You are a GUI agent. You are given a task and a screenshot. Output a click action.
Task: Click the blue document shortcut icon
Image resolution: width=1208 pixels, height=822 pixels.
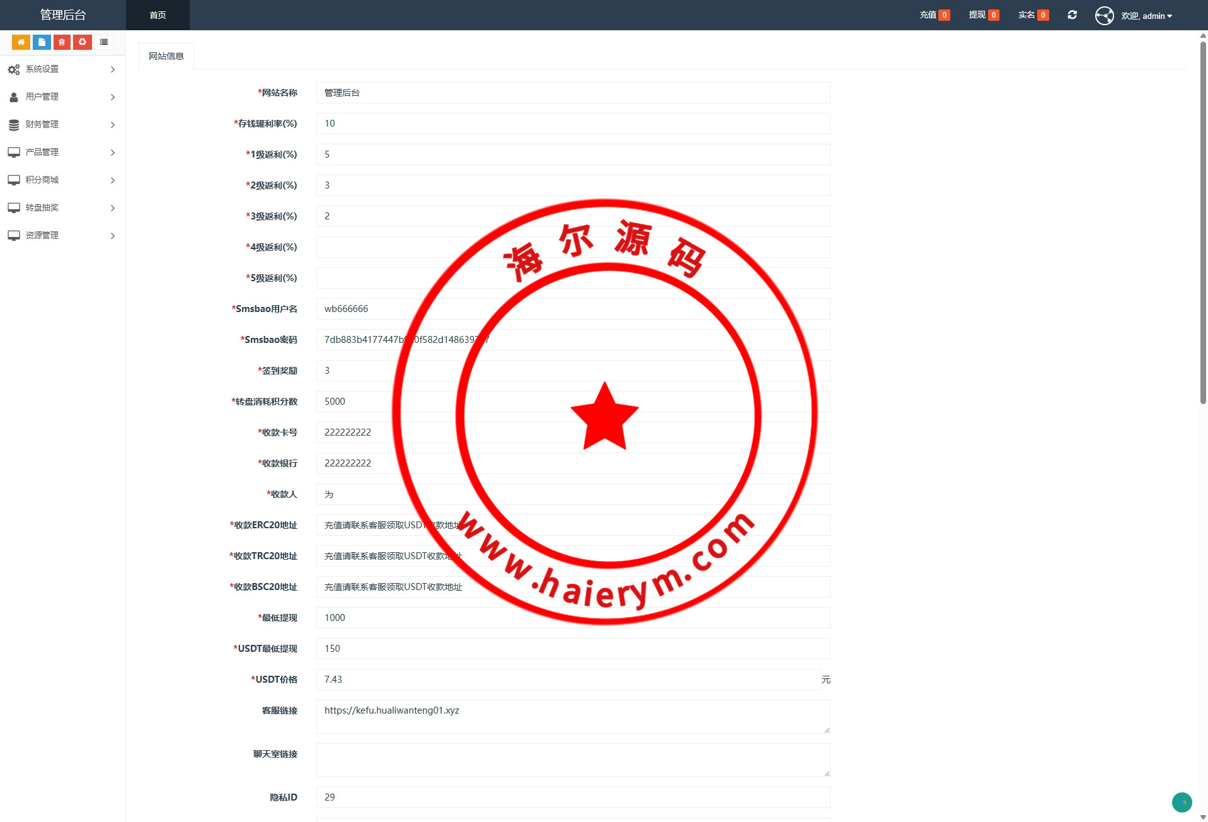point(42,42)
